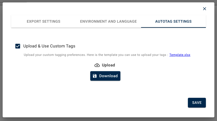Open the Environment and Language tab
The image size is (217, 121).
pos(108,21)
